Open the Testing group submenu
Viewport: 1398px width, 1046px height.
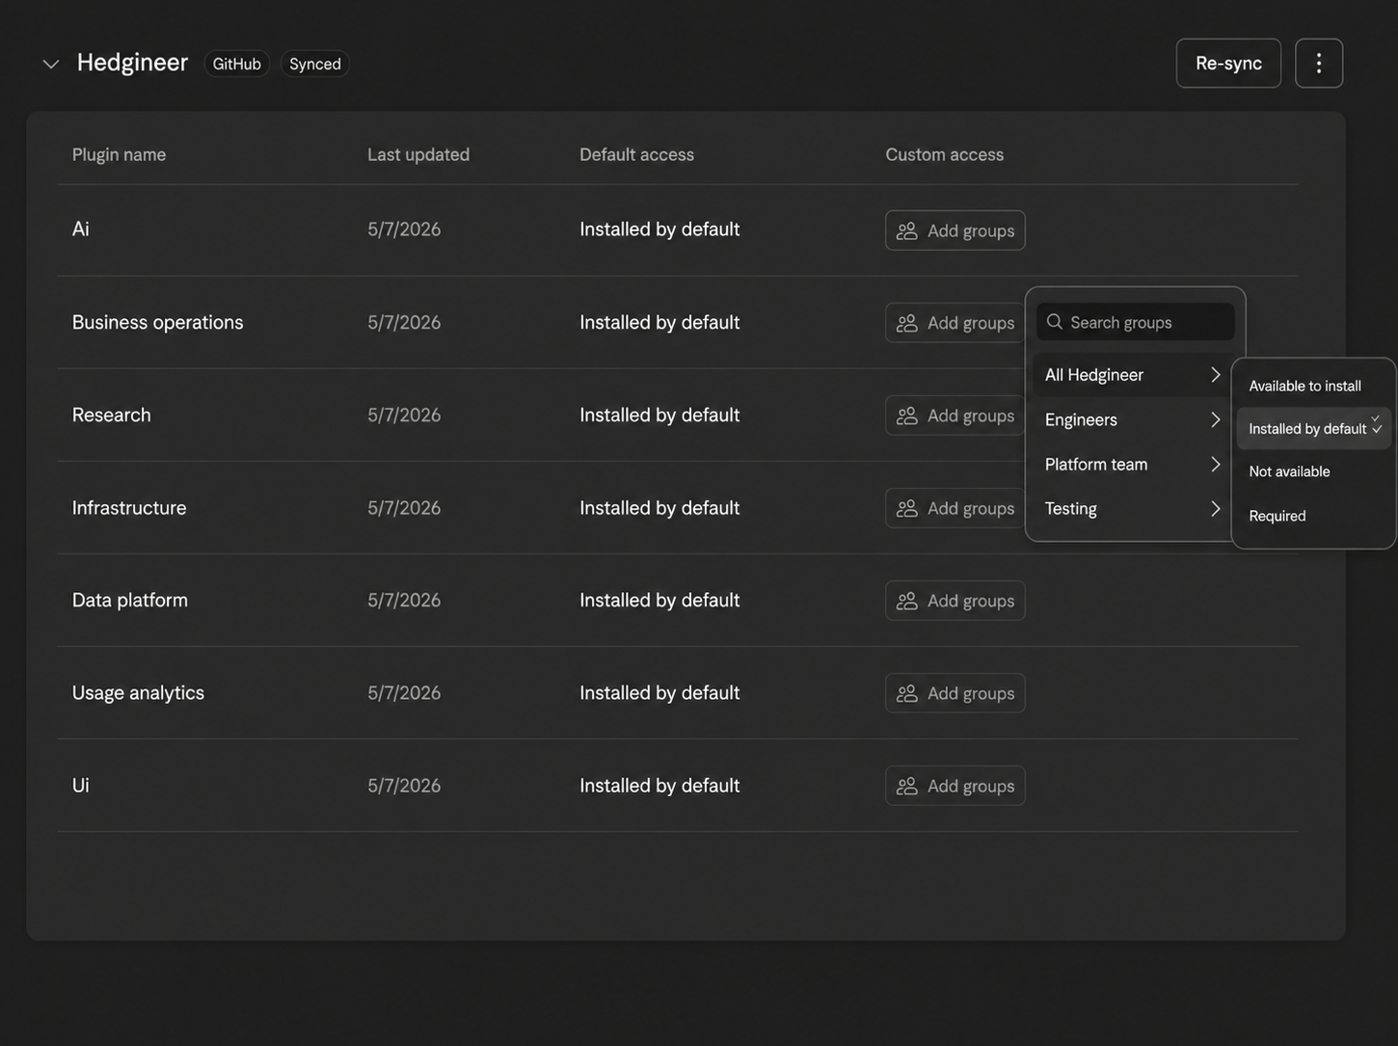coord(1132,508)
